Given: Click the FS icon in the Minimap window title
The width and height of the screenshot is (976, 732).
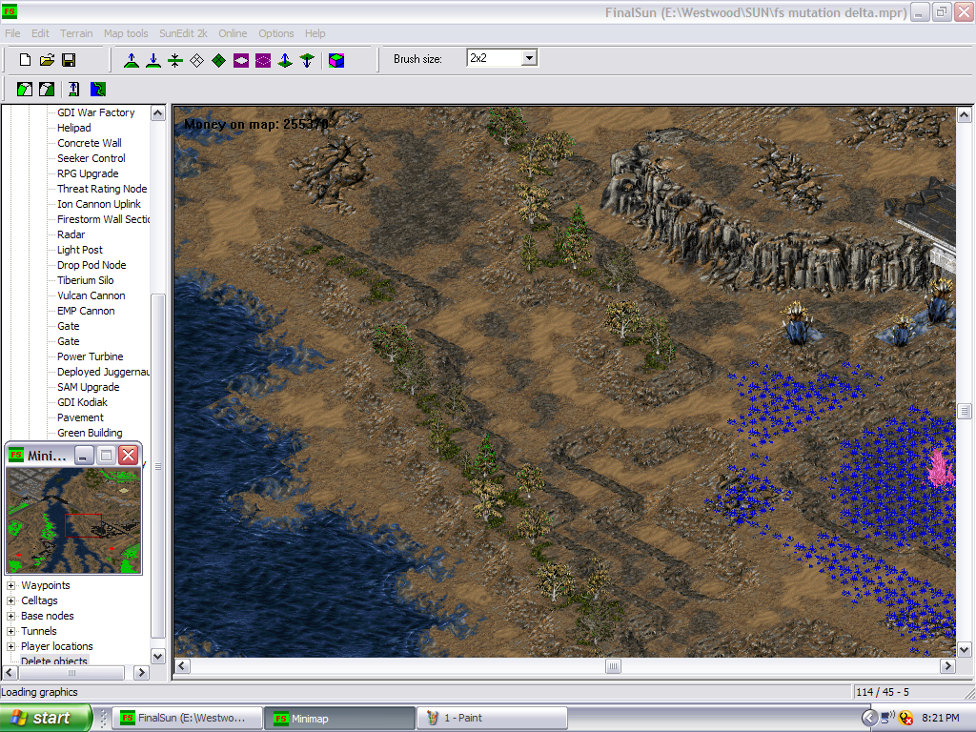Looking at the screenshot, I should coord(17,455).
